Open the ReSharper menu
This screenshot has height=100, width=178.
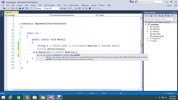[85, 5]
